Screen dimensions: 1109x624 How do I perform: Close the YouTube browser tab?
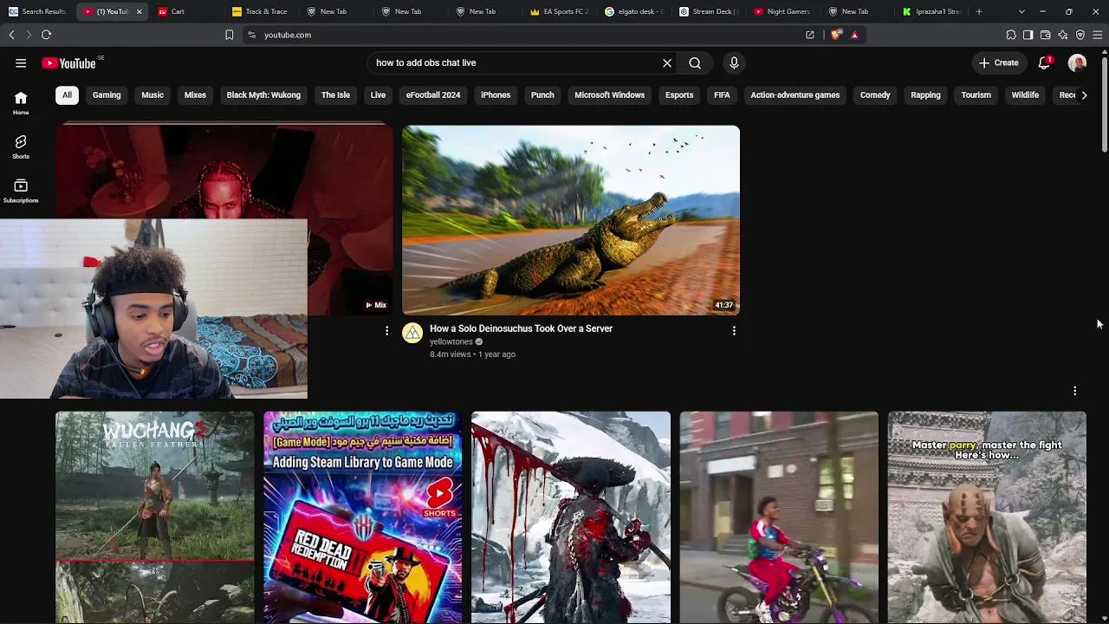click(x=139, y=11)
